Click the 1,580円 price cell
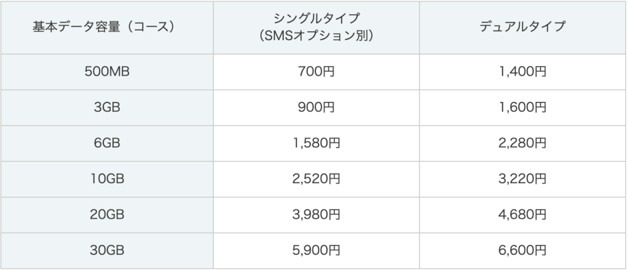The height and width of the screenshot is (270, 627). click(x=316, y=144)
